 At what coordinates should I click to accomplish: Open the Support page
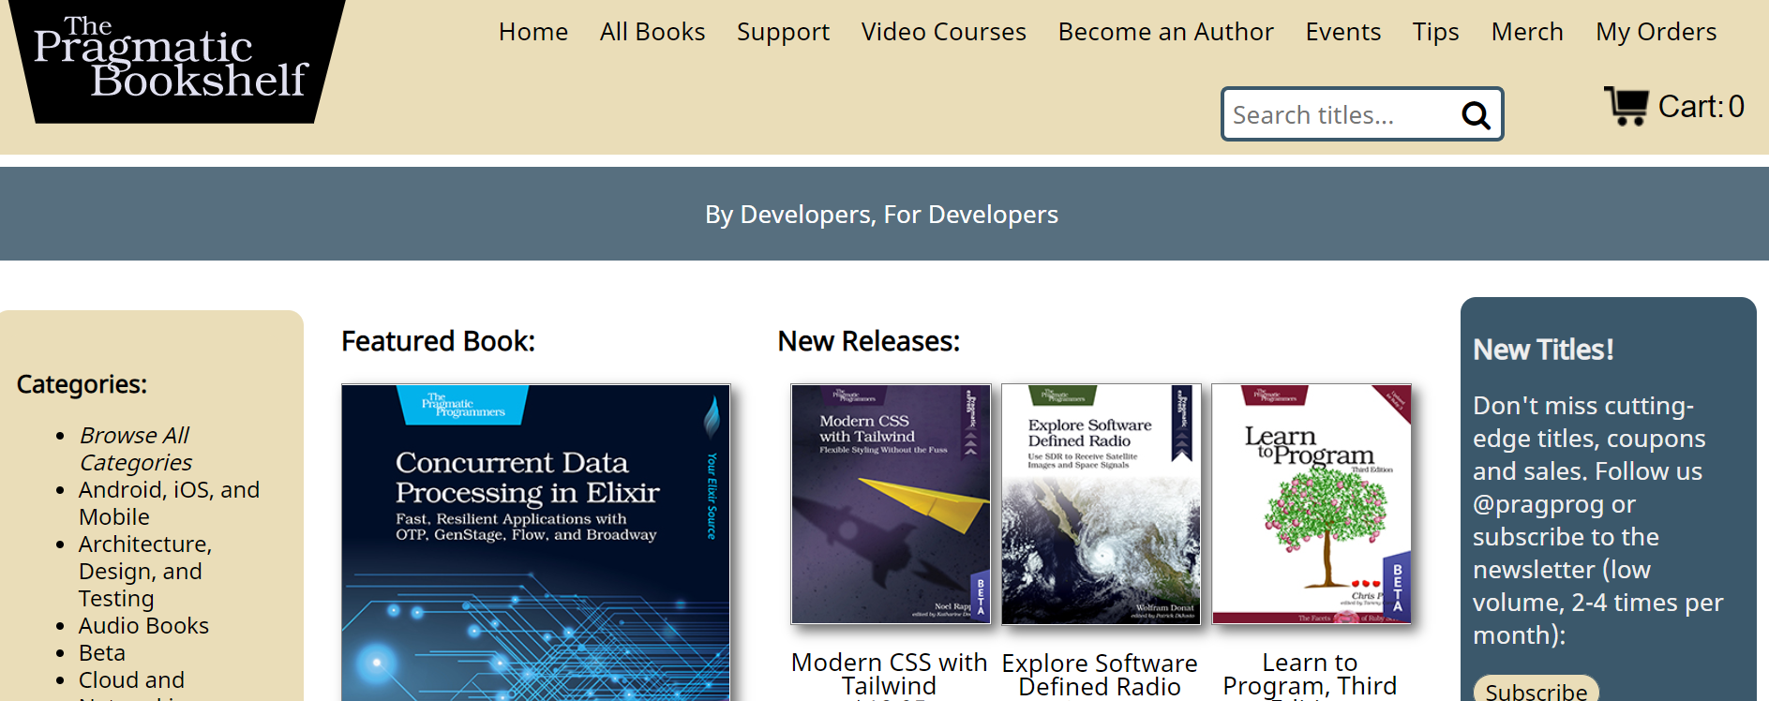783,32
